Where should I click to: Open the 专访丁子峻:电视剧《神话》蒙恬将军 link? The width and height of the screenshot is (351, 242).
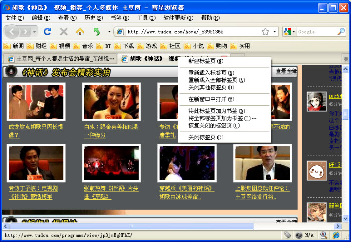(33, 192)
